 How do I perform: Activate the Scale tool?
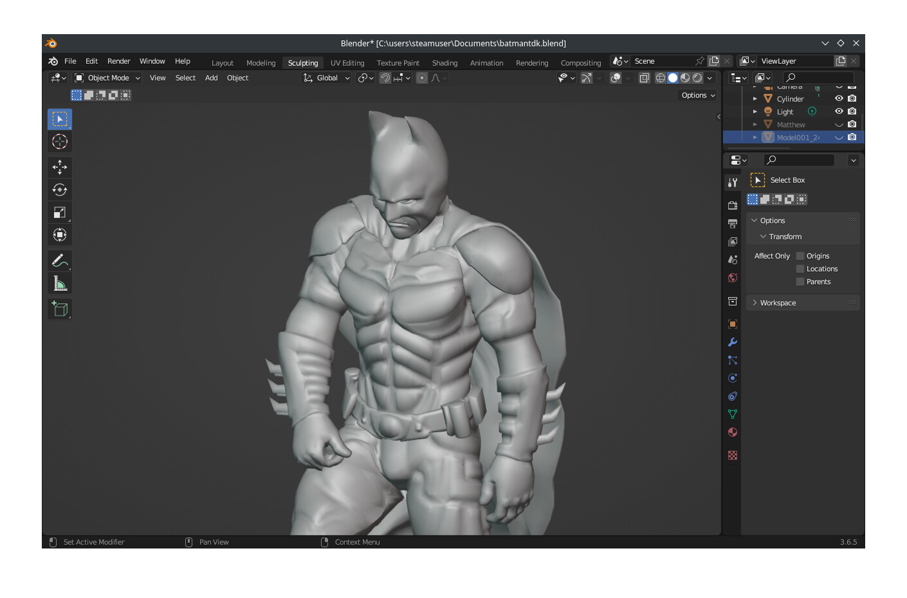click(x=60, y=212)
